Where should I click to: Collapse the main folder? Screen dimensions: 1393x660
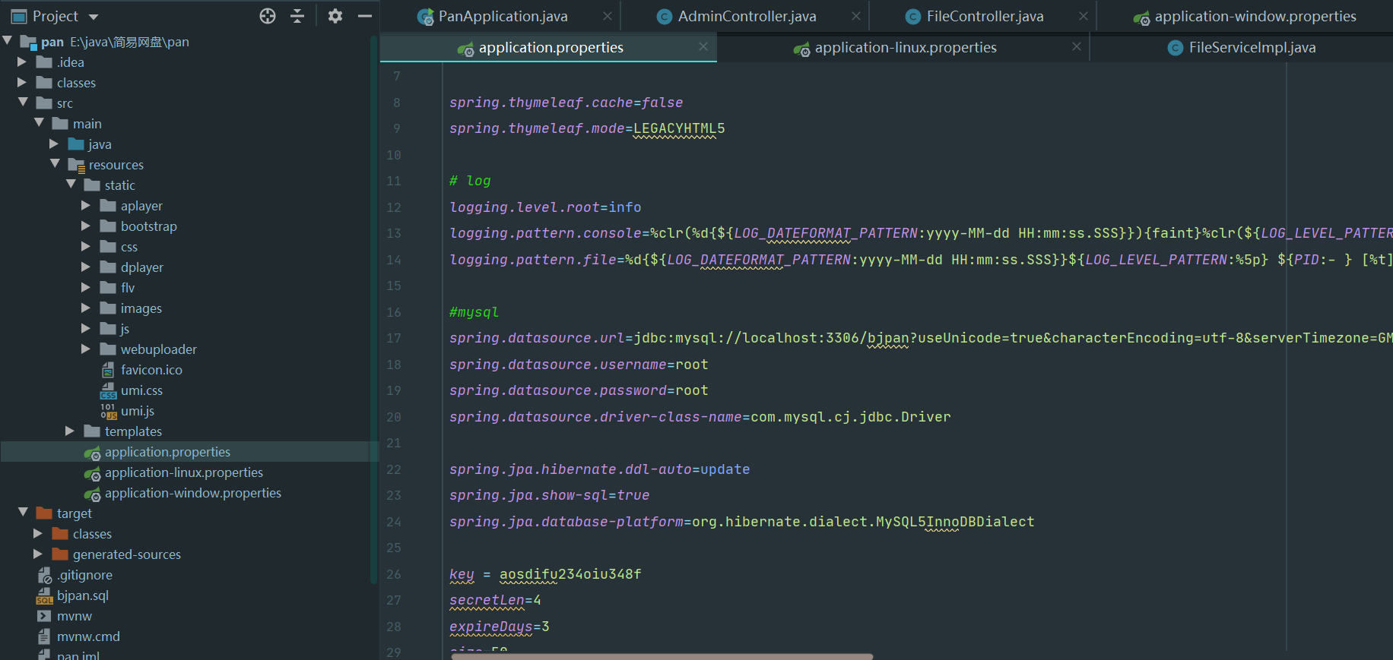(39, 123)
